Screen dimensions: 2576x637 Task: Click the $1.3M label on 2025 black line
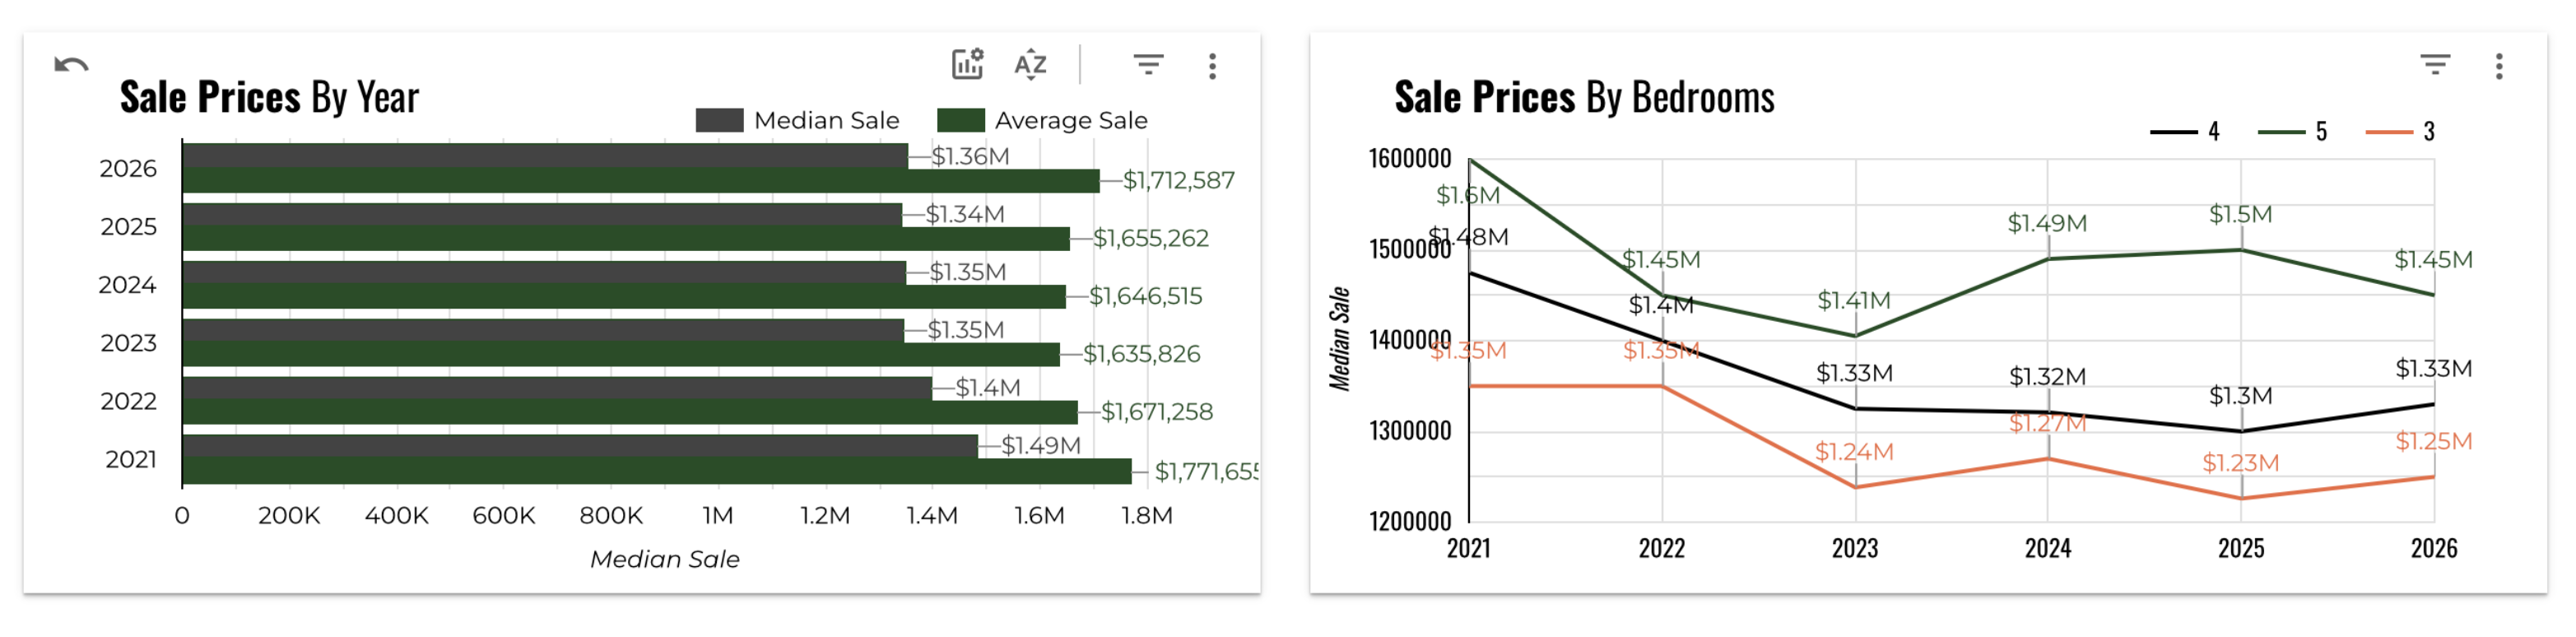pyautogui.click(x=2240, y=396)
